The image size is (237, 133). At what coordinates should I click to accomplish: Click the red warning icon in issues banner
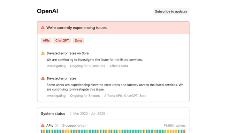pyautogui.click(x=43, y=28)
